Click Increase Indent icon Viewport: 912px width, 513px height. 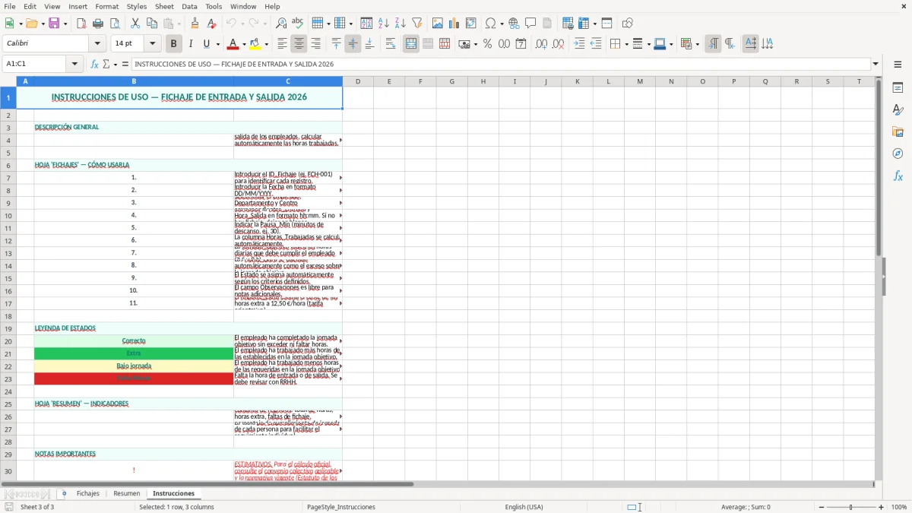[x=579, y=44]
